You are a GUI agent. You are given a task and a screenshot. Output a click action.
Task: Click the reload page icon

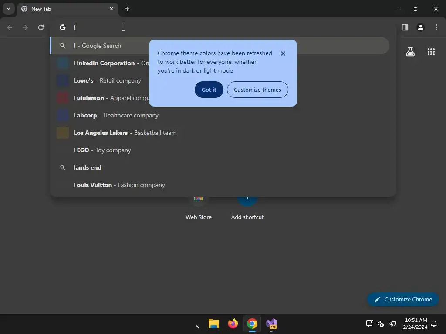coord(41,27)
